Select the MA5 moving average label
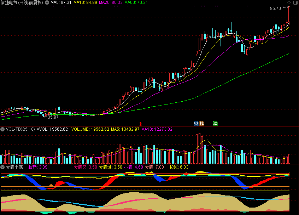 click(x=59, y=2)
